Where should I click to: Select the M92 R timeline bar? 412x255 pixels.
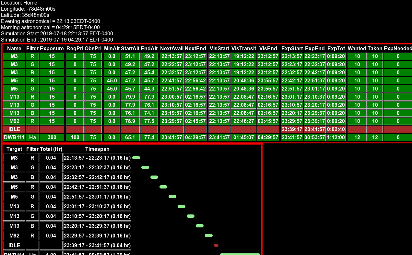[x=209, y=236]
